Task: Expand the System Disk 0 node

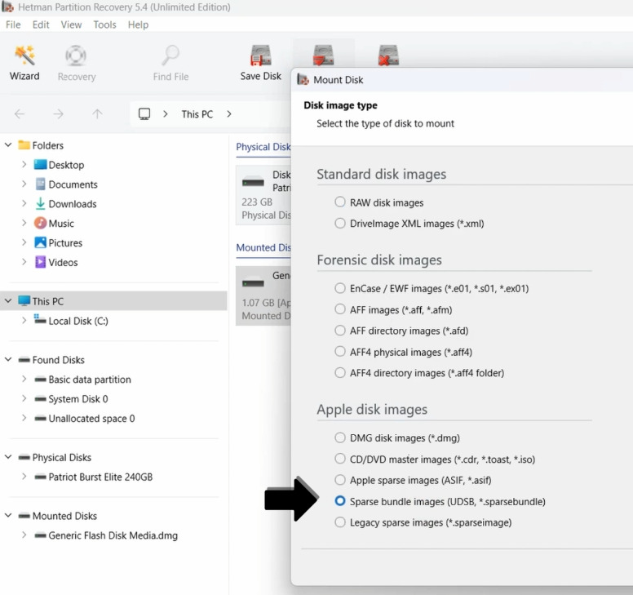Action: (24, 398)
